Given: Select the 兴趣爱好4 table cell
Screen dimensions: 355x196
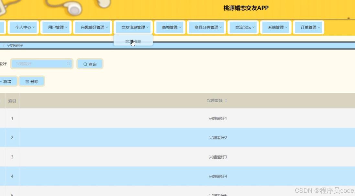Looking at the screenshot, I should tap(218, 176).
